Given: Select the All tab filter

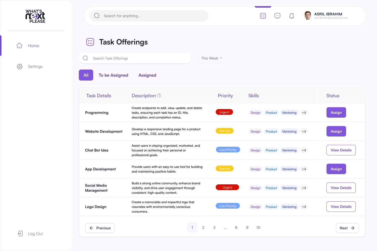Looking at the screenshot, I should point(86,75).
